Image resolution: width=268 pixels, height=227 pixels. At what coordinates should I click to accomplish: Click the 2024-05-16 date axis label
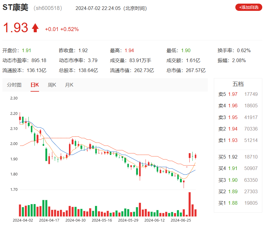tap(102, 220)
